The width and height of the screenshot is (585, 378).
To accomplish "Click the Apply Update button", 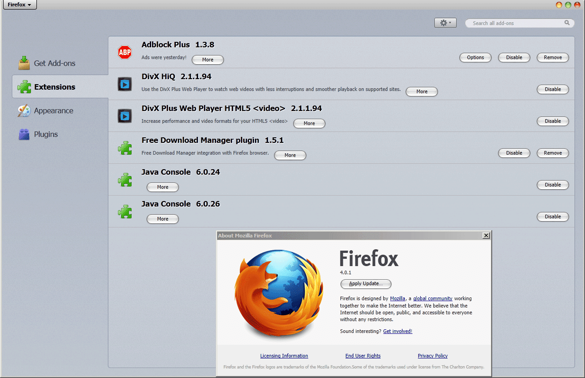I will coord(366,283).
